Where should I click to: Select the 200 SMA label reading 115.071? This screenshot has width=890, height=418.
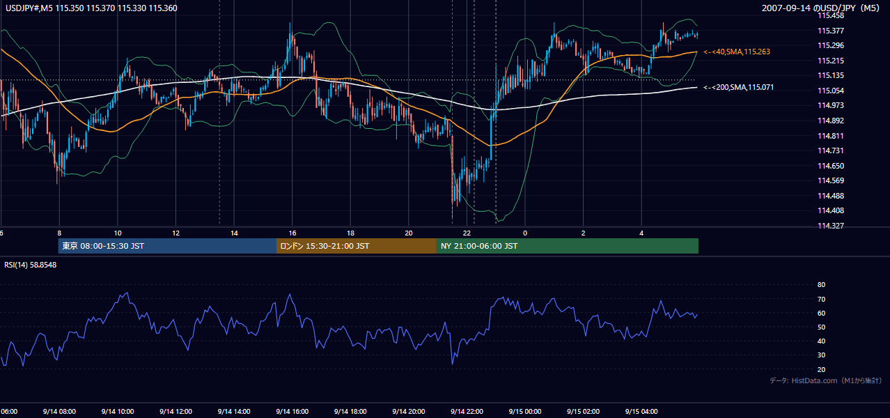pos(739,87)
